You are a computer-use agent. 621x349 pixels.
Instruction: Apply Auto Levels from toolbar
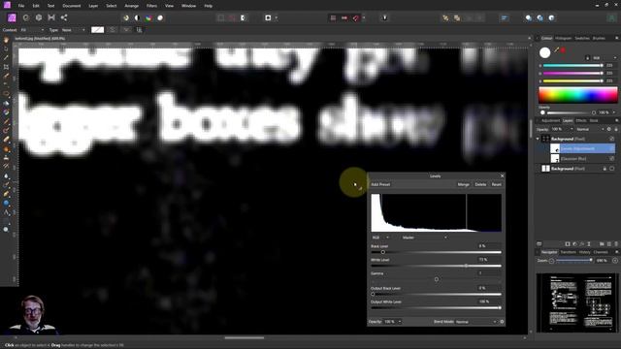(126, 17)
